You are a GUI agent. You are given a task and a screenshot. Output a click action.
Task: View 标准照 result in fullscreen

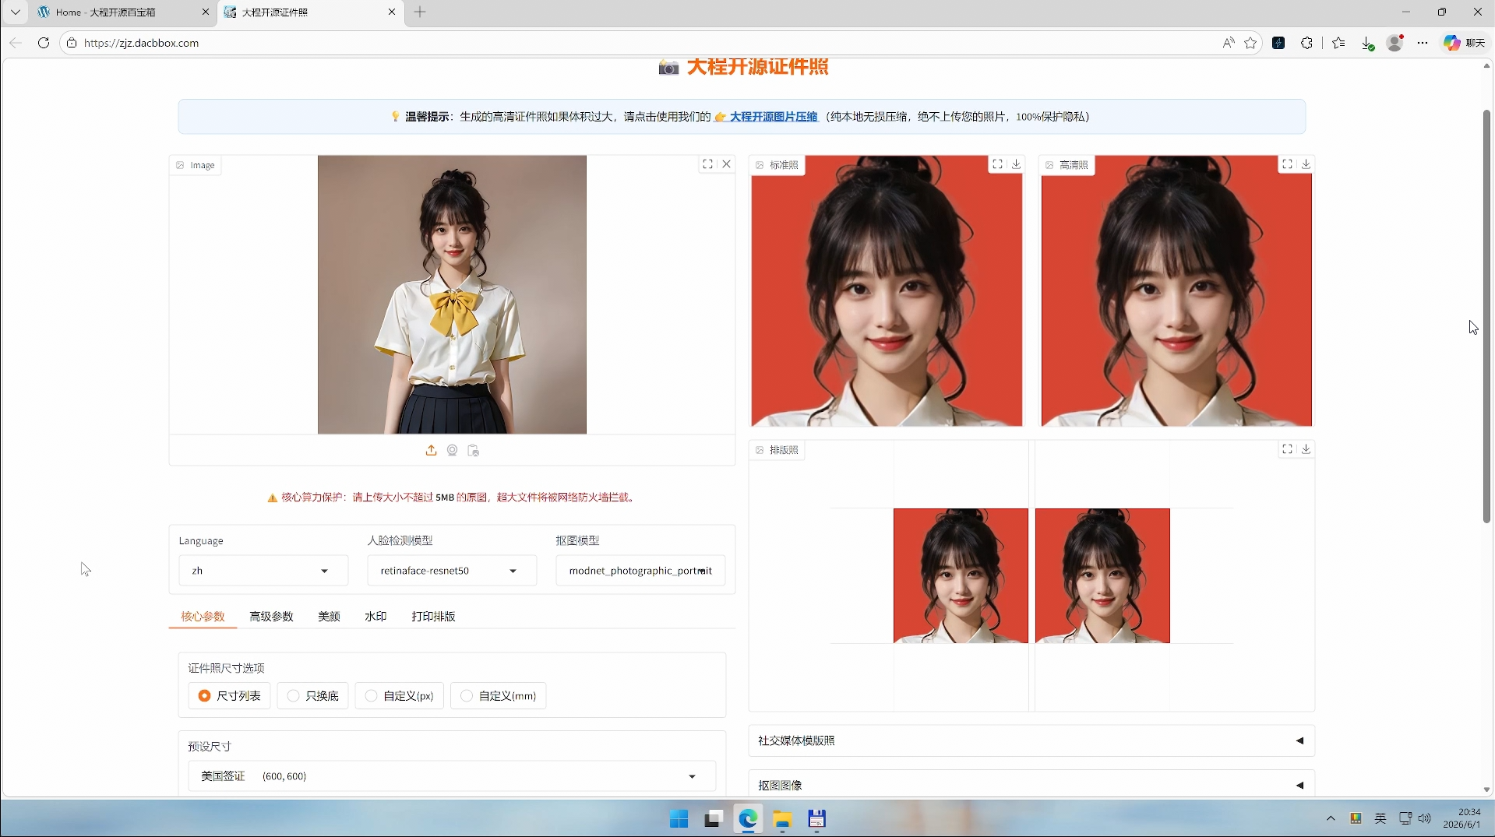click(997, 164)
